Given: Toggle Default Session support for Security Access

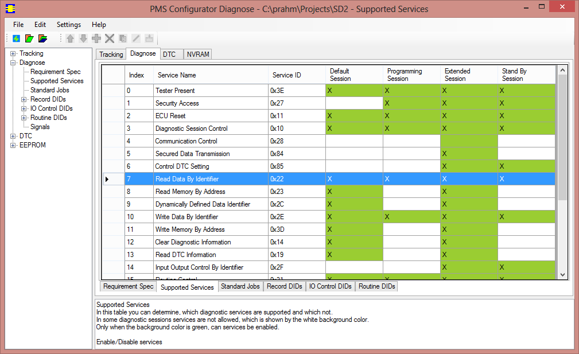Looking at the screenshot, I should pyautogui.click(x=353, y=103).
